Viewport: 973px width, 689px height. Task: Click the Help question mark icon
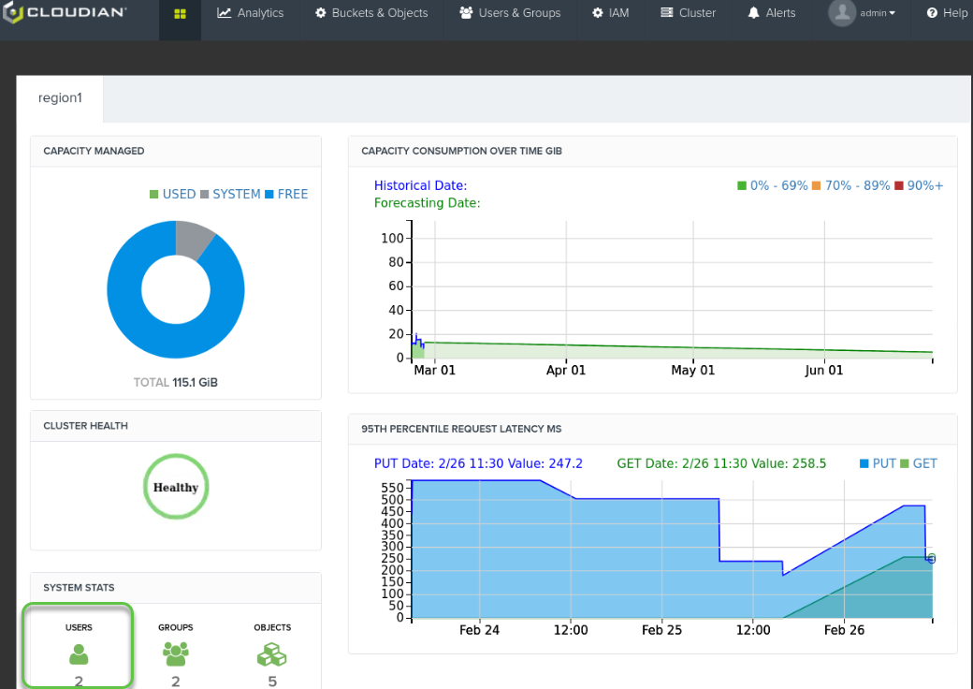(932, 13)
